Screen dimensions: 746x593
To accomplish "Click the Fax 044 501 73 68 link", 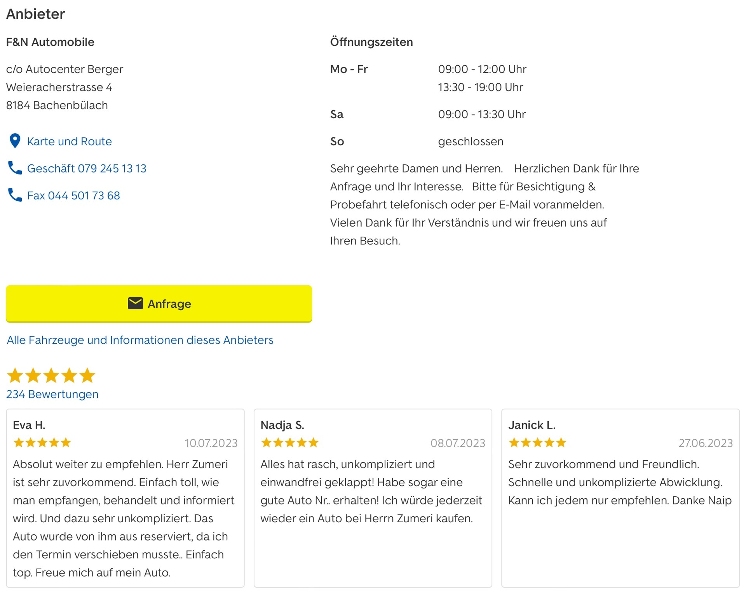I will (73, 195).
